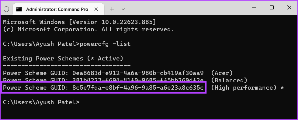Close the Administrator: Command Pro tab
298x120 pixels.
pos(96,9)
